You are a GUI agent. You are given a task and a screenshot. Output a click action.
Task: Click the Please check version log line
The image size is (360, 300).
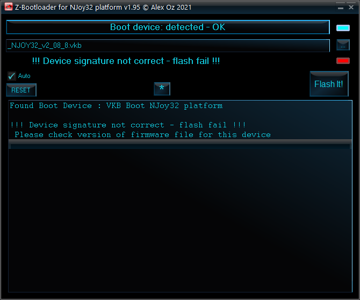coord(142,134)
